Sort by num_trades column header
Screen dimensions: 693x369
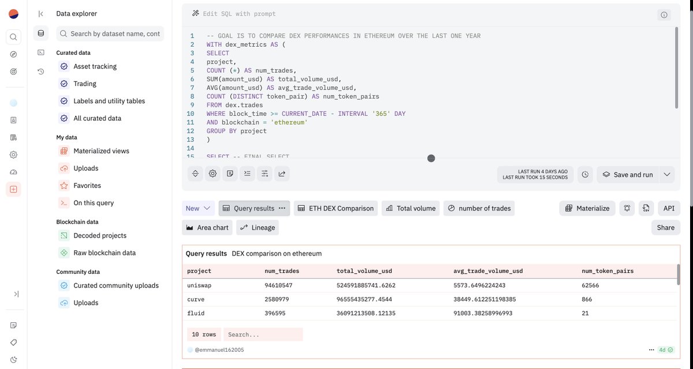[x=282, y=271]
